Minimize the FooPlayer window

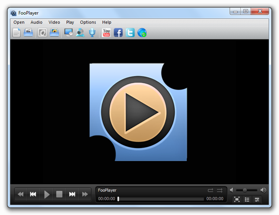(x=235, y=11)
